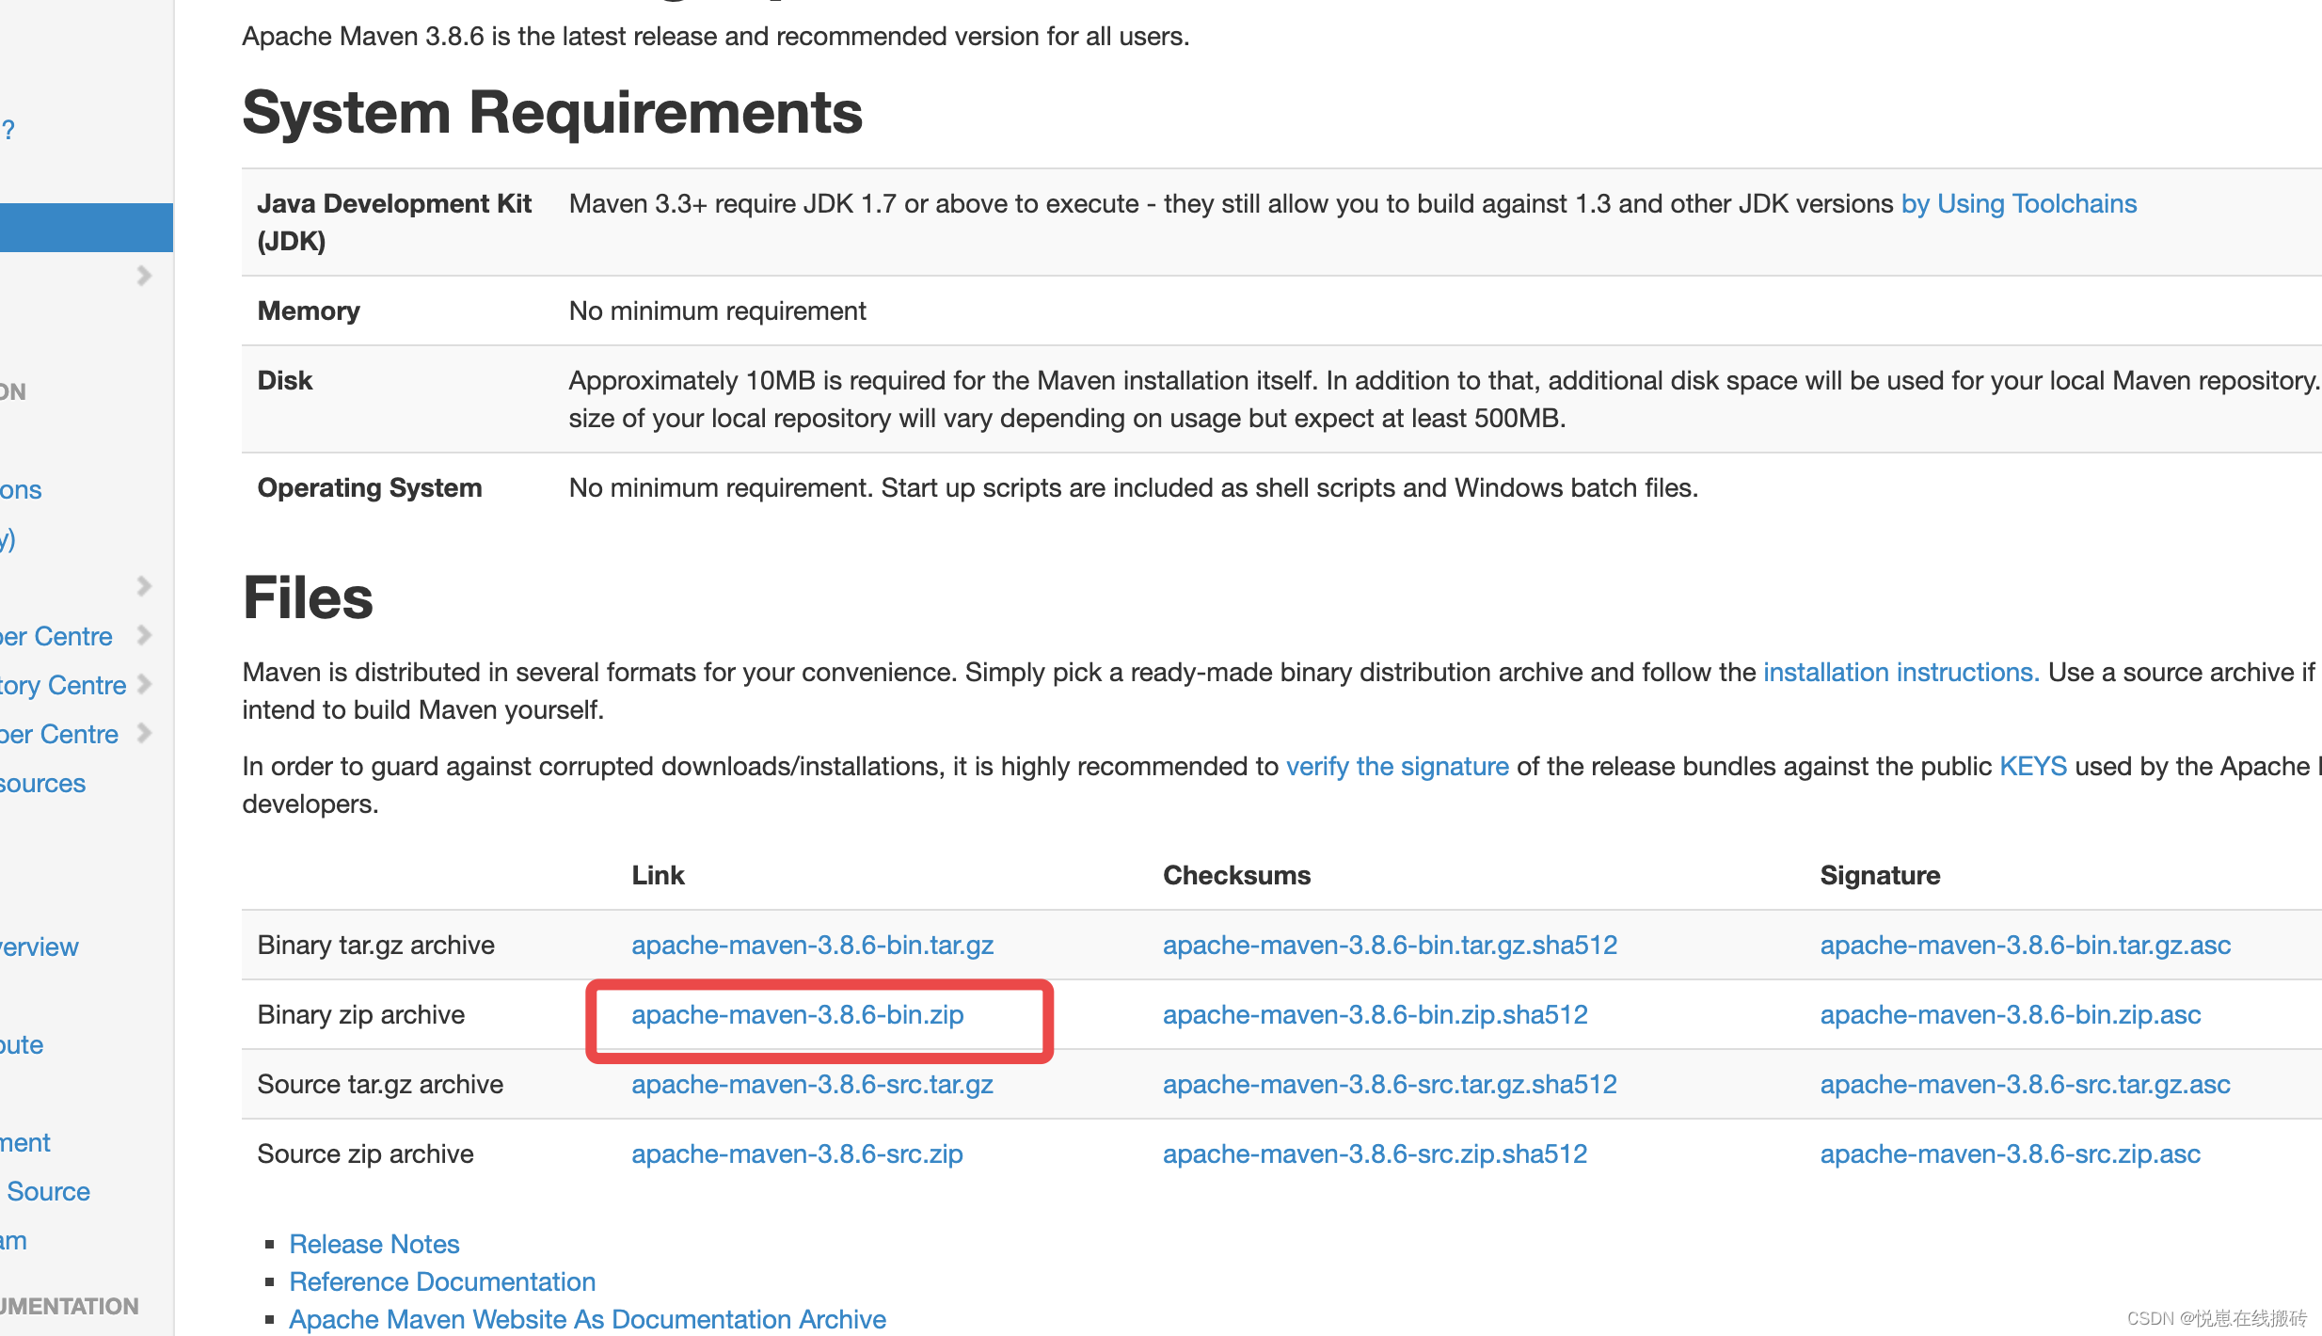The height and width of the screenshot is (1336, 2322).
Task: Open apache-maven-3.8.6-src.zip.asc signature
Action: [x=2010, y=1153]
